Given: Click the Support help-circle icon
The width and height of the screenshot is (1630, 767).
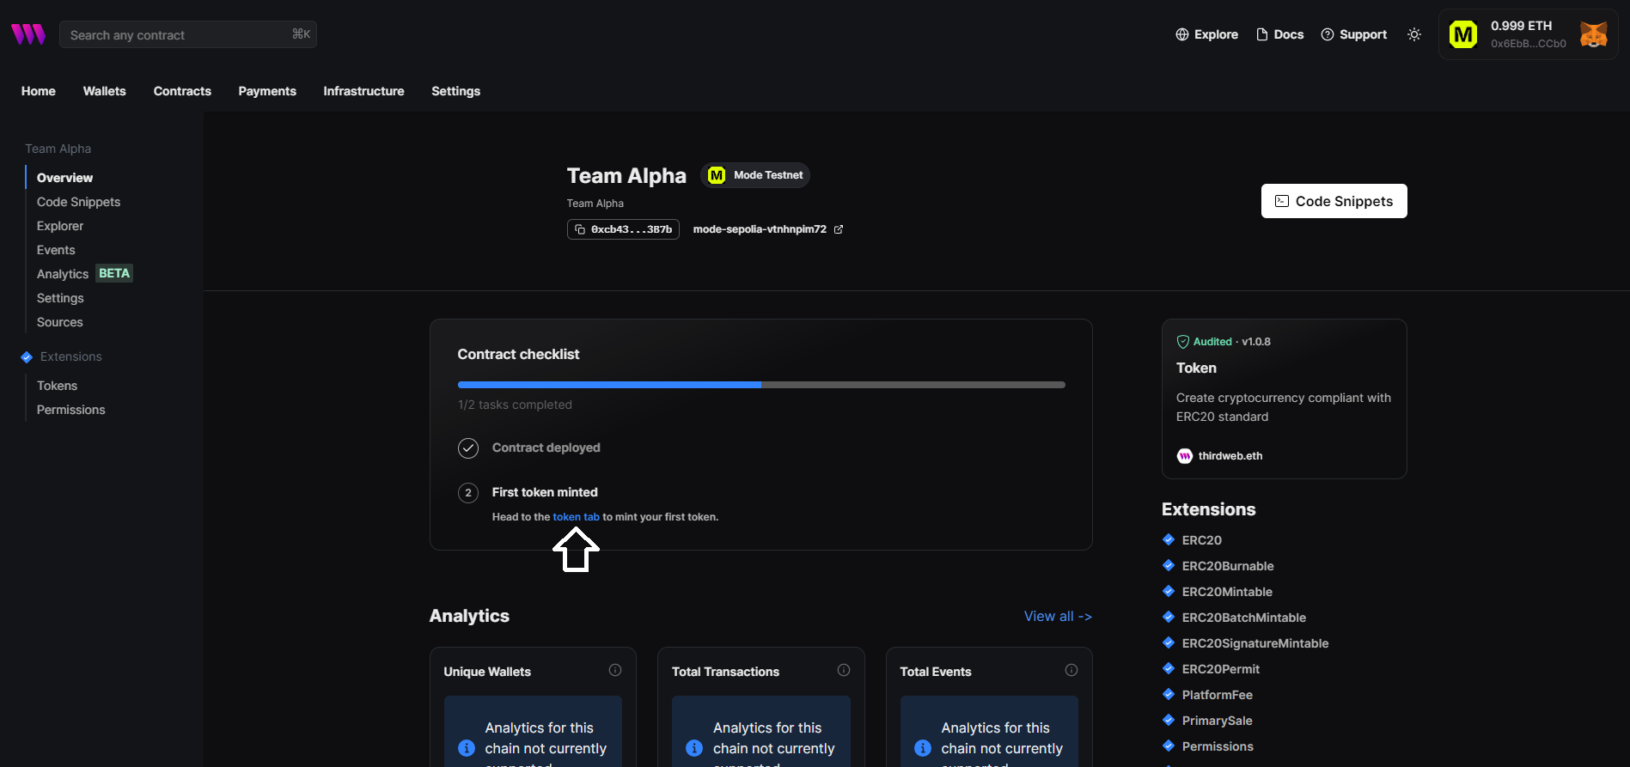Looking at the screenshot, I should [x=1328, y=34].
